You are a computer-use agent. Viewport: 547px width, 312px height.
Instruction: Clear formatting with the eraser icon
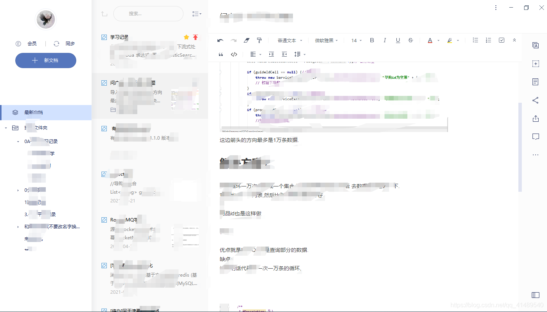(246, 40)
